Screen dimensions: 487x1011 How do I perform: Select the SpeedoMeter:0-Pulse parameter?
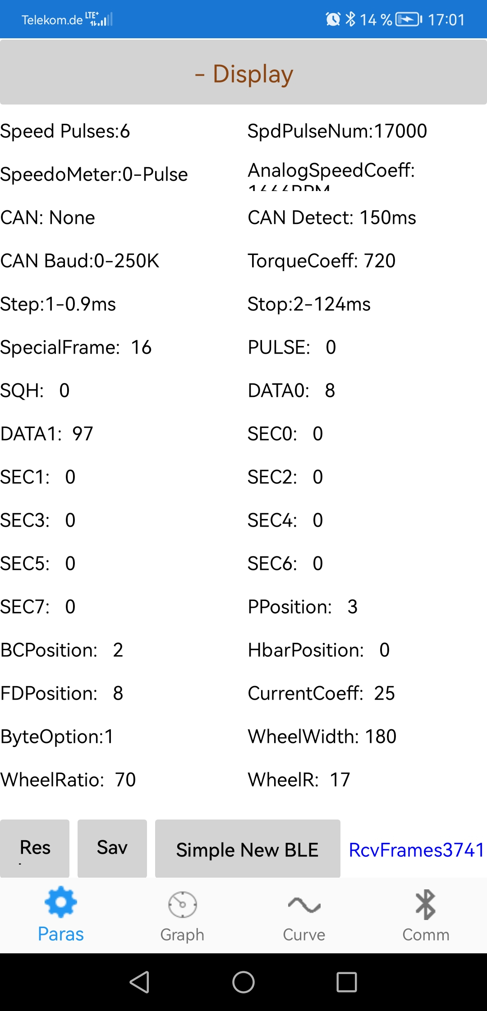click(x=94, y=174)
